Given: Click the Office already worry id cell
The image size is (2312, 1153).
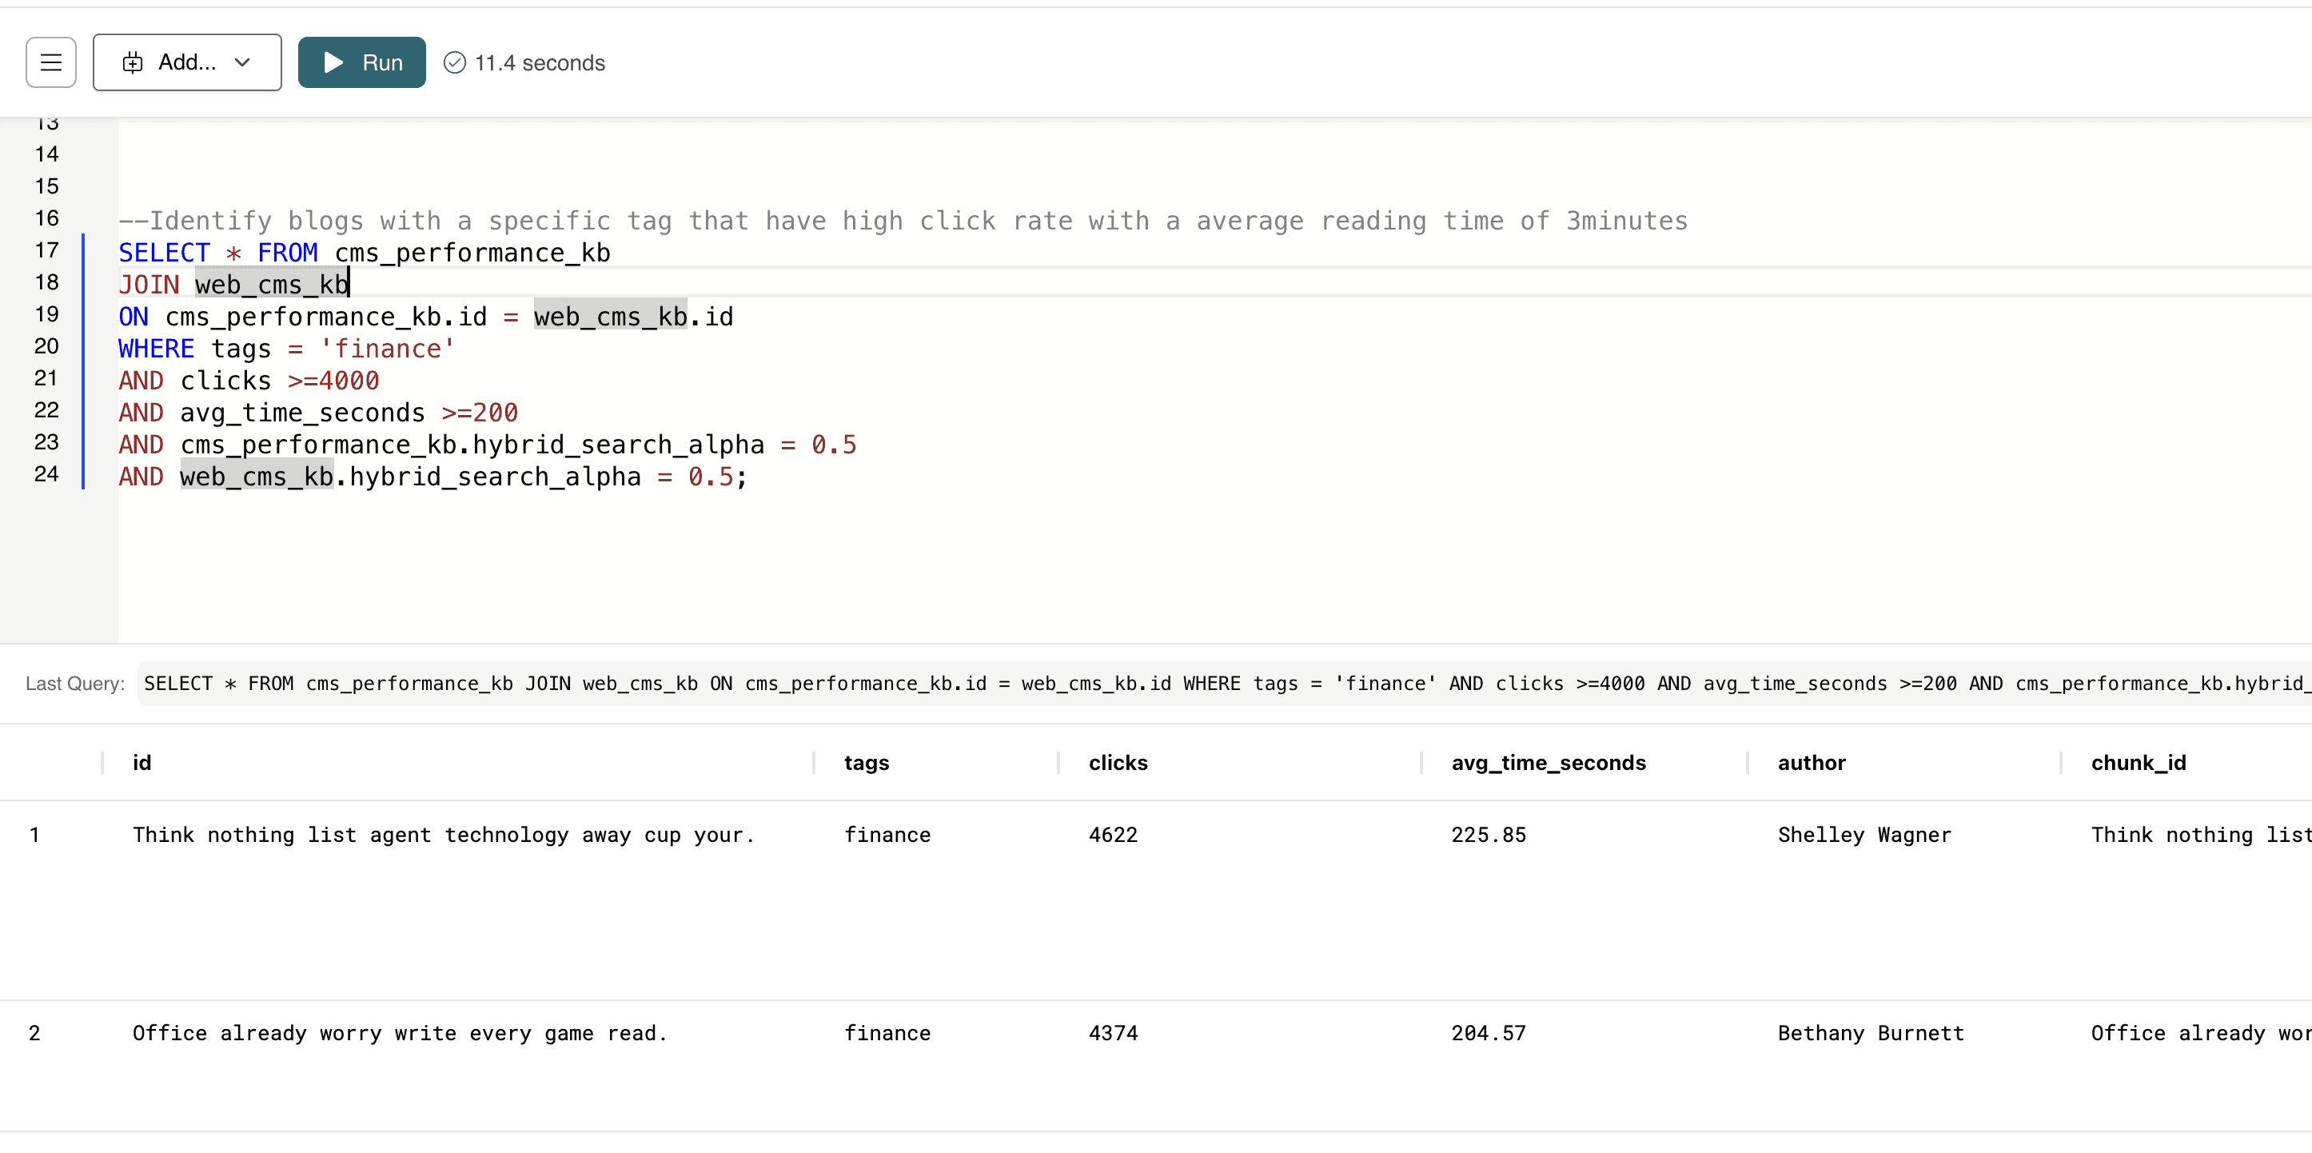Looking at the screenshot, I should [400, 1033].
